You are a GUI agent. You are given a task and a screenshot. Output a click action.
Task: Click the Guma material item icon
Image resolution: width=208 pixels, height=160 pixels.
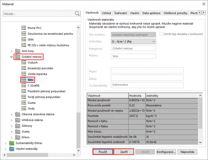coord(24,103)
